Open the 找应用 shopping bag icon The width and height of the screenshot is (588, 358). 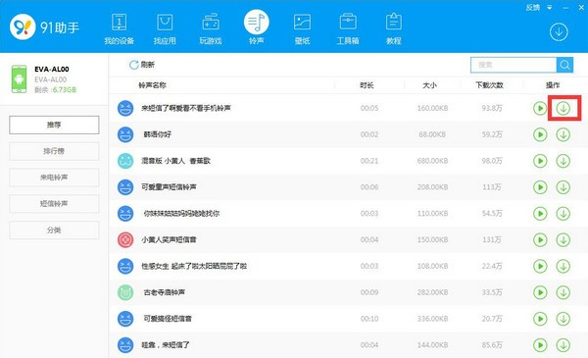pos(165,23)
